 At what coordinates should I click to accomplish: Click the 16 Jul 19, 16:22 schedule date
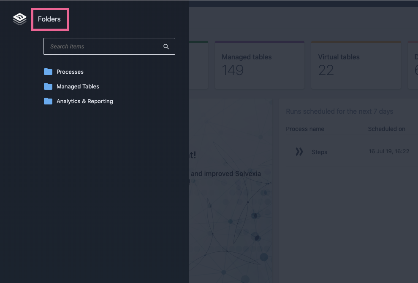click(x=389, y=152)
